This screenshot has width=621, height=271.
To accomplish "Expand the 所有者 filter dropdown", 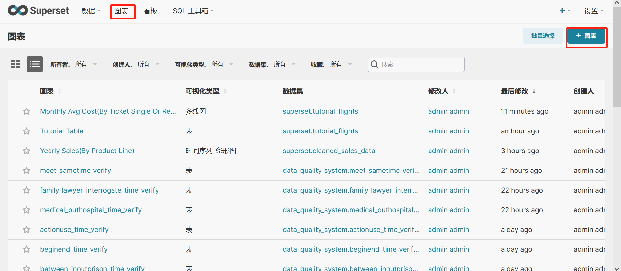I will (x=86, y=64).
